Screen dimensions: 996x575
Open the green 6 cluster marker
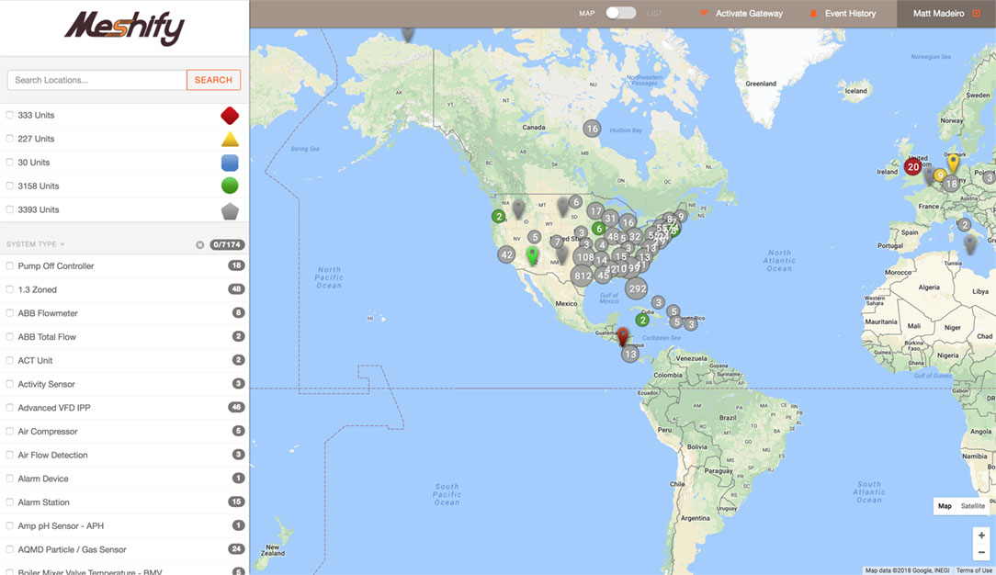click(x=598, y=229)
